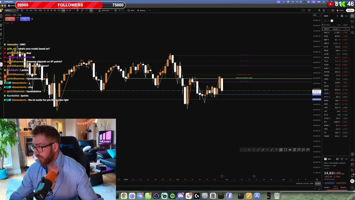Image resolution: width=355 pixels, height=200 pixels.
Task: Expand the IBKR watchlist name dropdown
Action: [x=327, y=16]
